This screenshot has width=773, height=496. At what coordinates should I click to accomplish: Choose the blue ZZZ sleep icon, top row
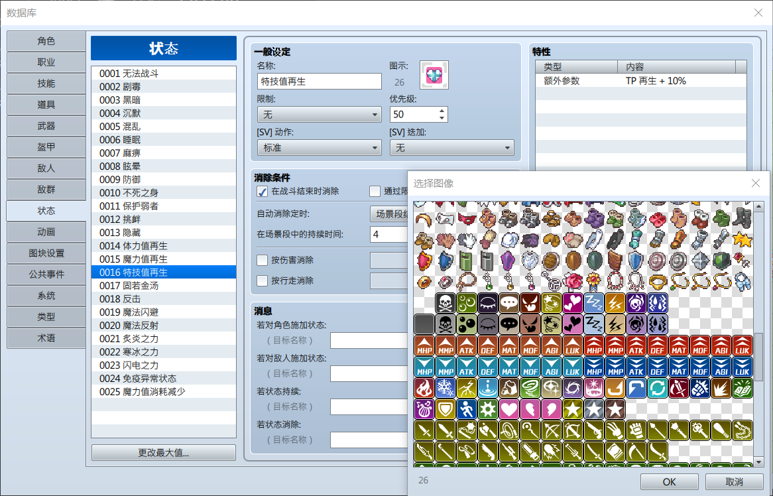(593, 303)
